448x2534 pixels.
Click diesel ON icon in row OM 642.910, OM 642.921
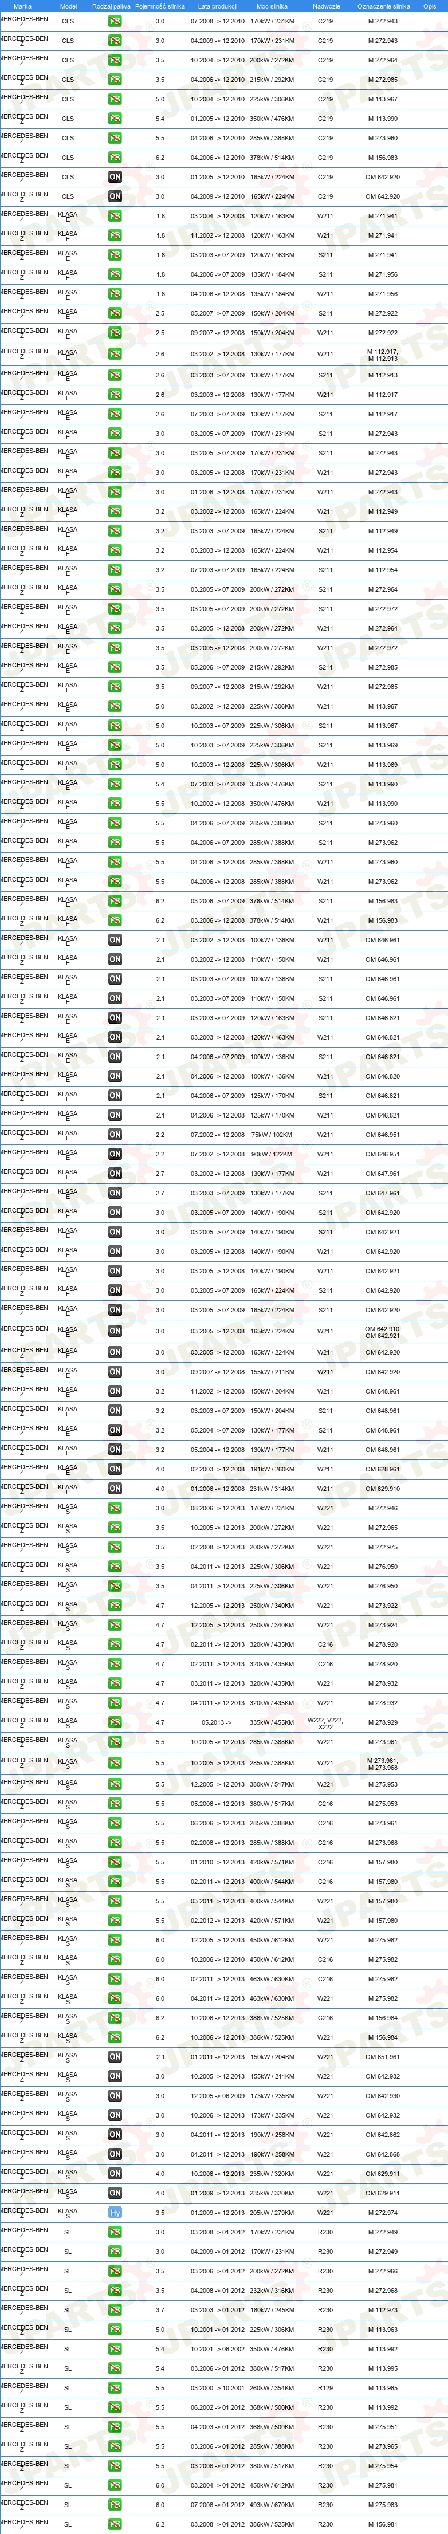(115, 1331)
